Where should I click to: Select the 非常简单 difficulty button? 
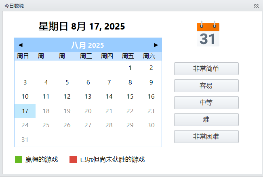pos(206,69)
